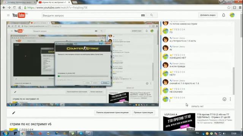Click the message 'го потом камне на стрим'

[183, 24]
